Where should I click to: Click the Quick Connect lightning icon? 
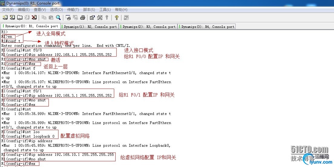coord(12,18)
